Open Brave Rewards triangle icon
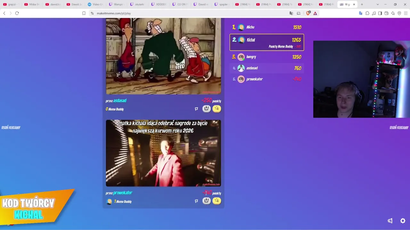Image resolution: width=410 pixels, height=230 pixels. coord(315,13)
